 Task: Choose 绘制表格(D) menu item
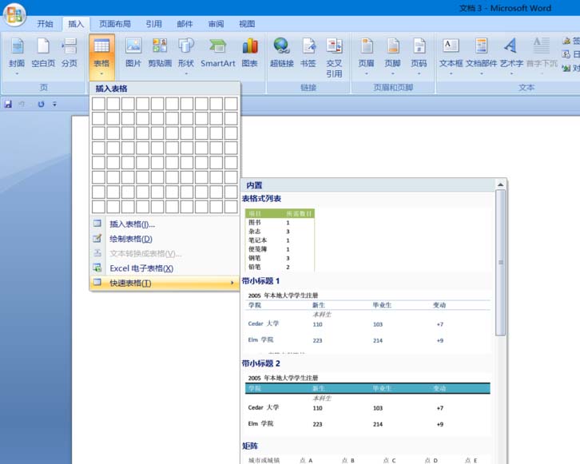click(165, 239)
